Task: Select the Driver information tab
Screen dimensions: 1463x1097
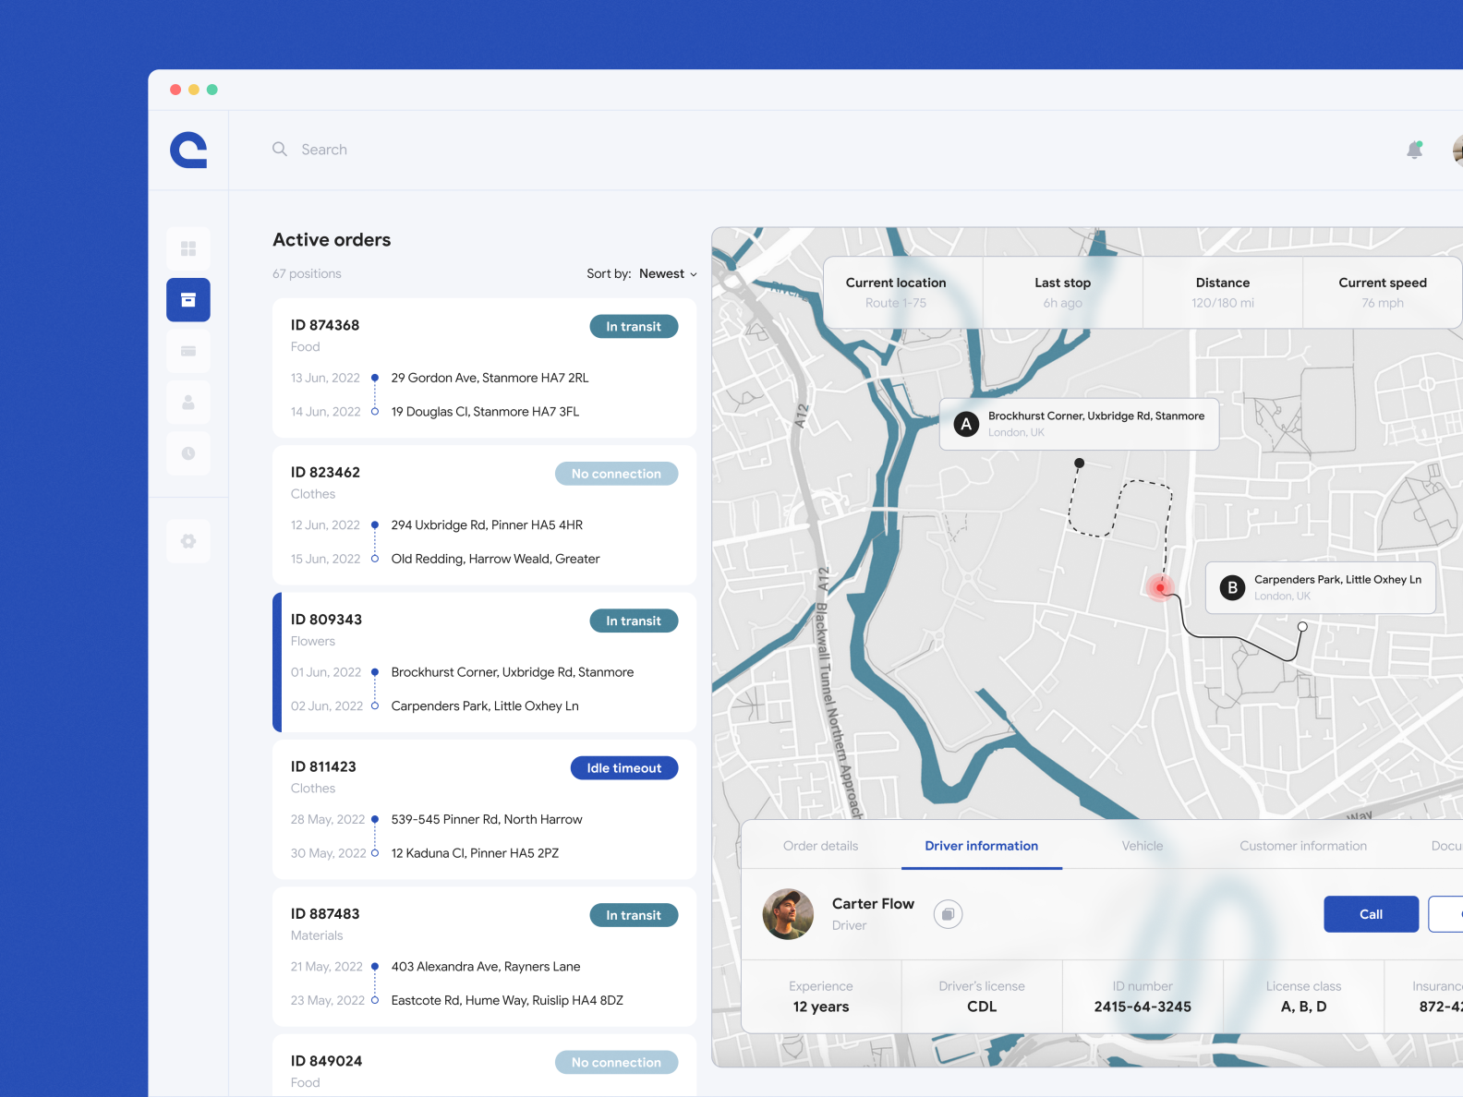Action: [981, 846]
